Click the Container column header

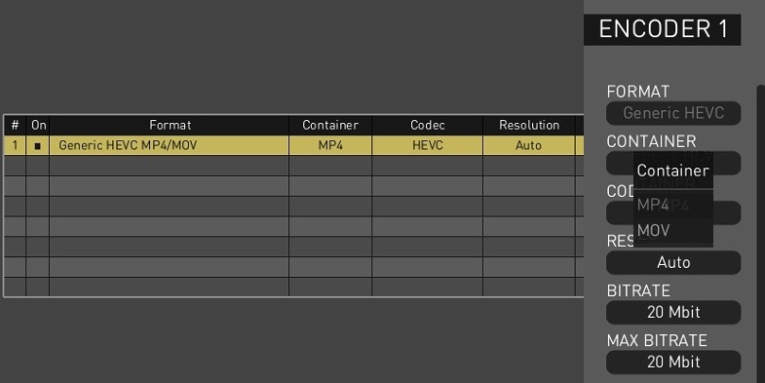[x=330, y=126]
